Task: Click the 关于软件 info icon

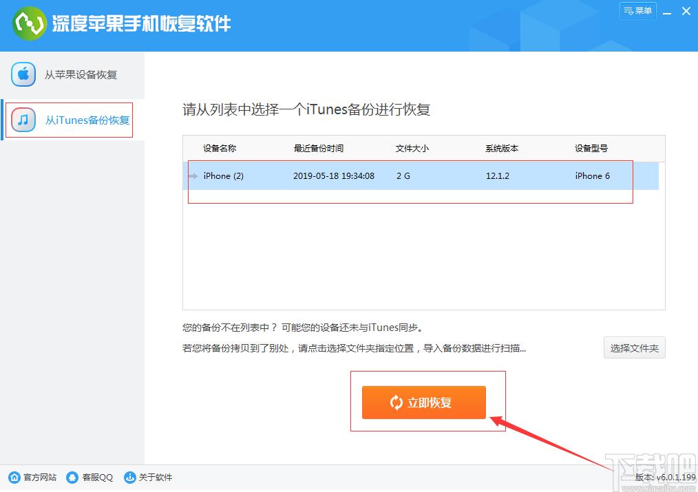Action: pos(130,478)
